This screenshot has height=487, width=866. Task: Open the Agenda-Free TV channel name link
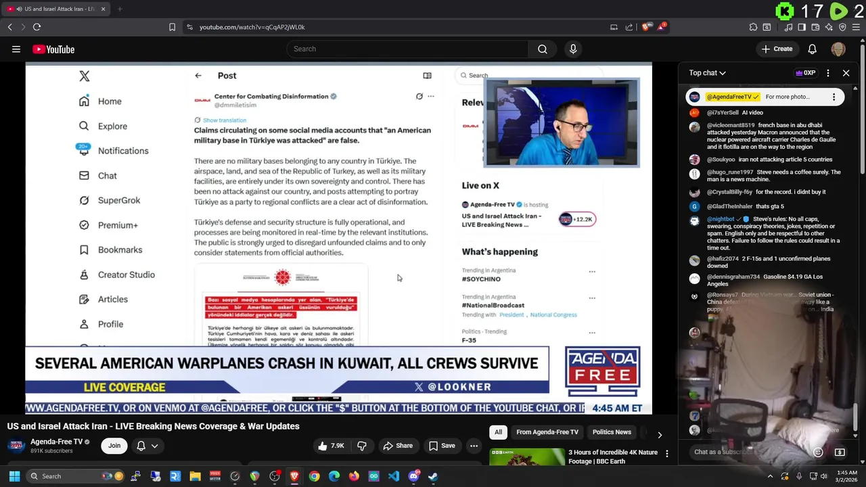(x=56, y=442)
